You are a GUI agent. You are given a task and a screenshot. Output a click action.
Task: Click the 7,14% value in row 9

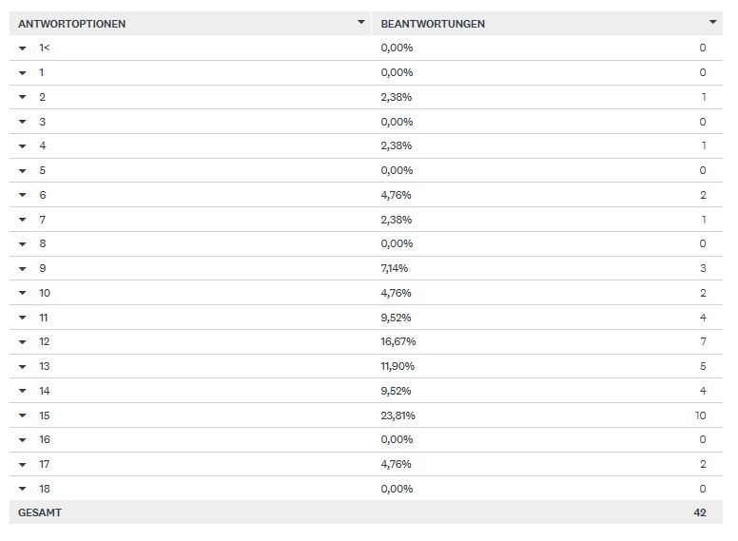pos(396,268)
